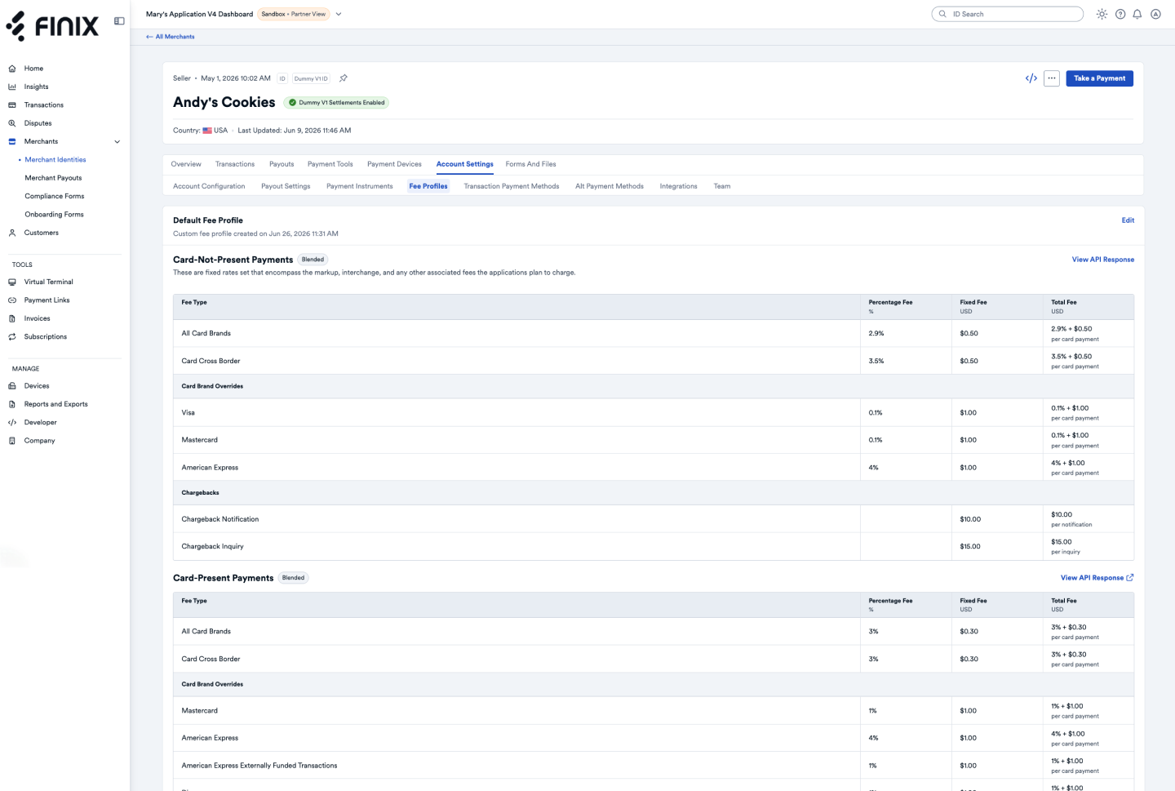Click the code brackets icon beside Take a Payment
Image resolution: width=1175 pixels, height=791 pixels.
[x=1031, y=78]
